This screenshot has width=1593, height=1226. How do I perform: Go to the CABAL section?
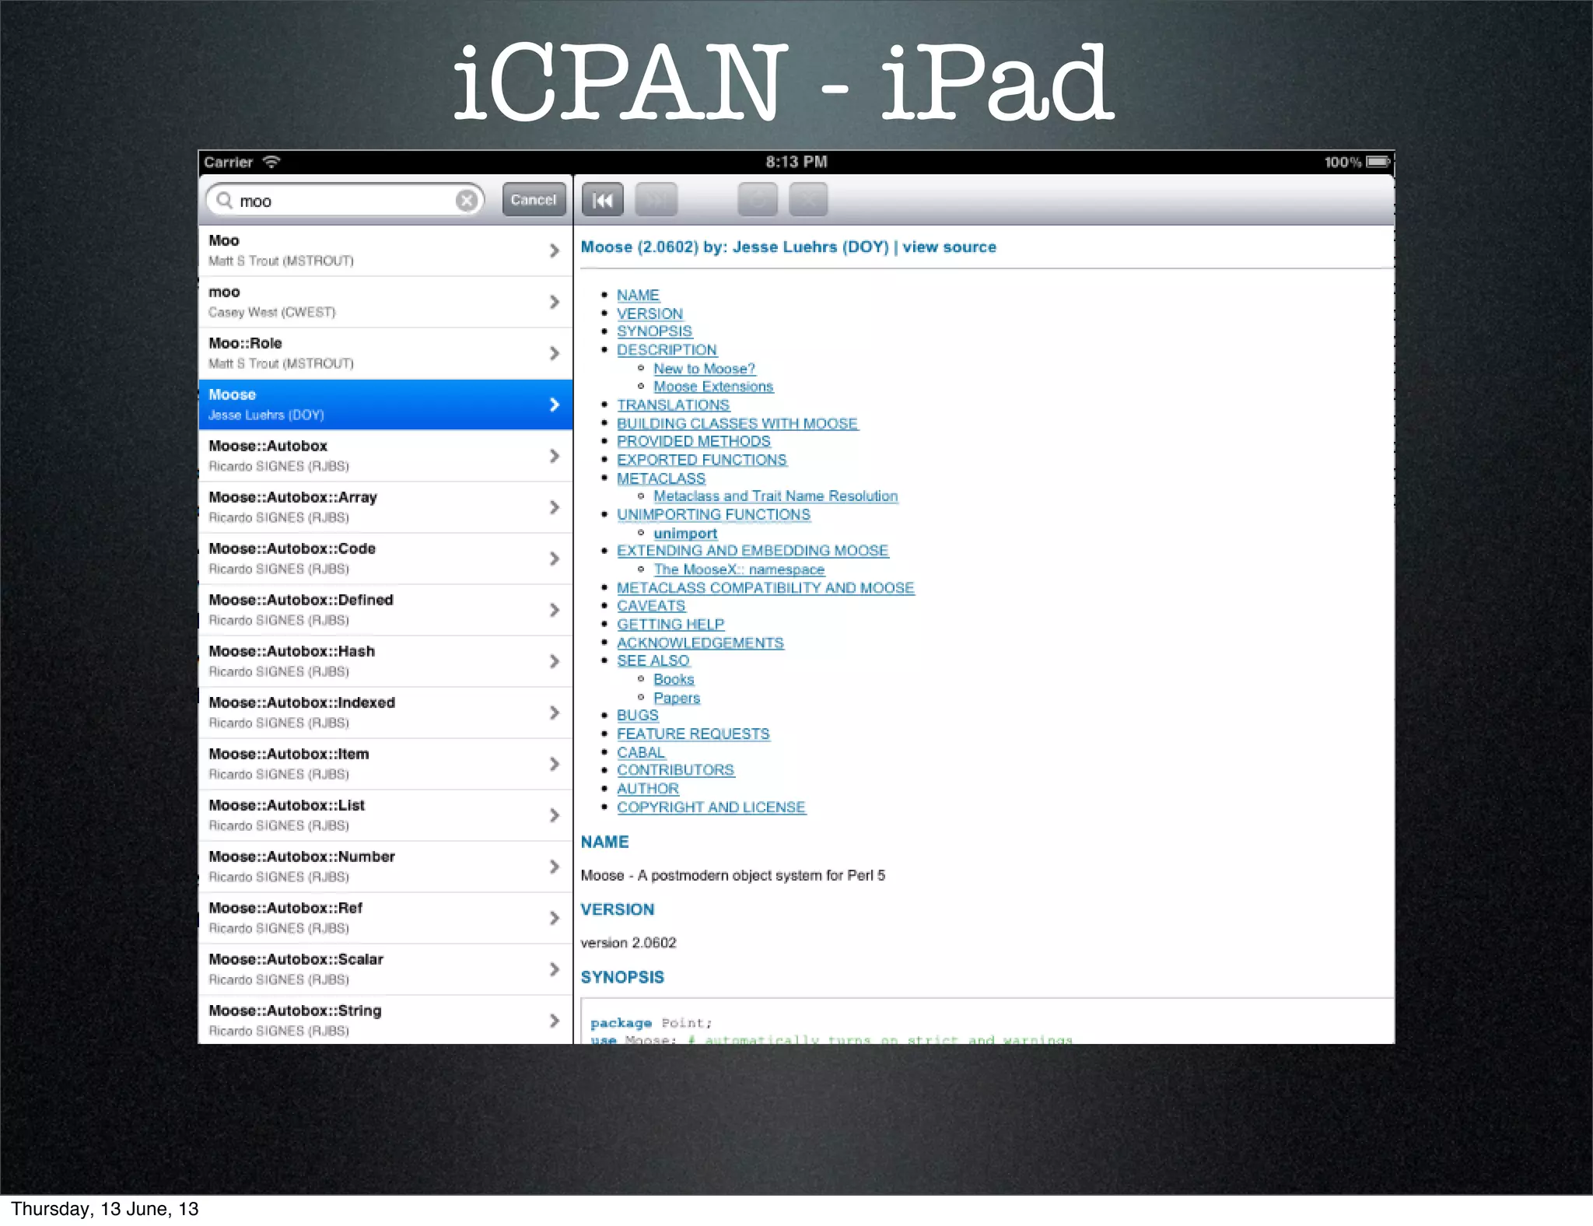pos(641,752)
